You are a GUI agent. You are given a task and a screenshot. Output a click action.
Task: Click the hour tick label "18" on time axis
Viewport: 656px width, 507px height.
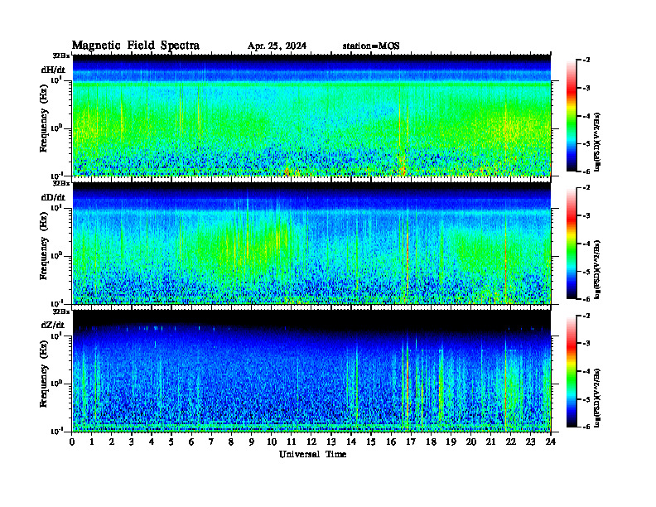click(431, 442)
